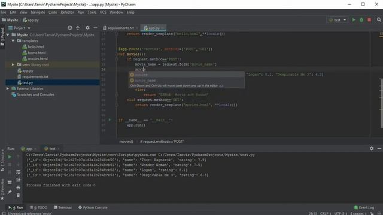Click the run gutter arrow beside __main__ line

coord(110,119)
